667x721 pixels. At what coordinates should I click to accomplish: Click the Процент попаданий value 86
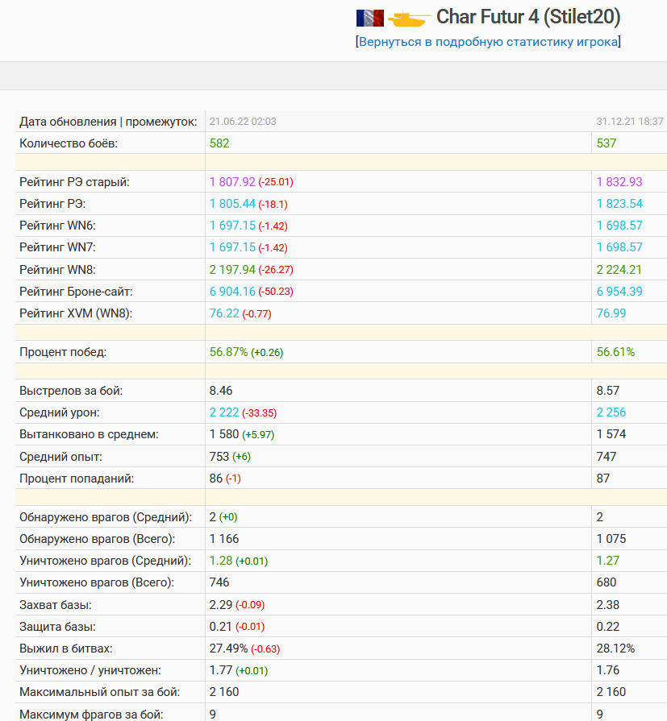(216, 479)
